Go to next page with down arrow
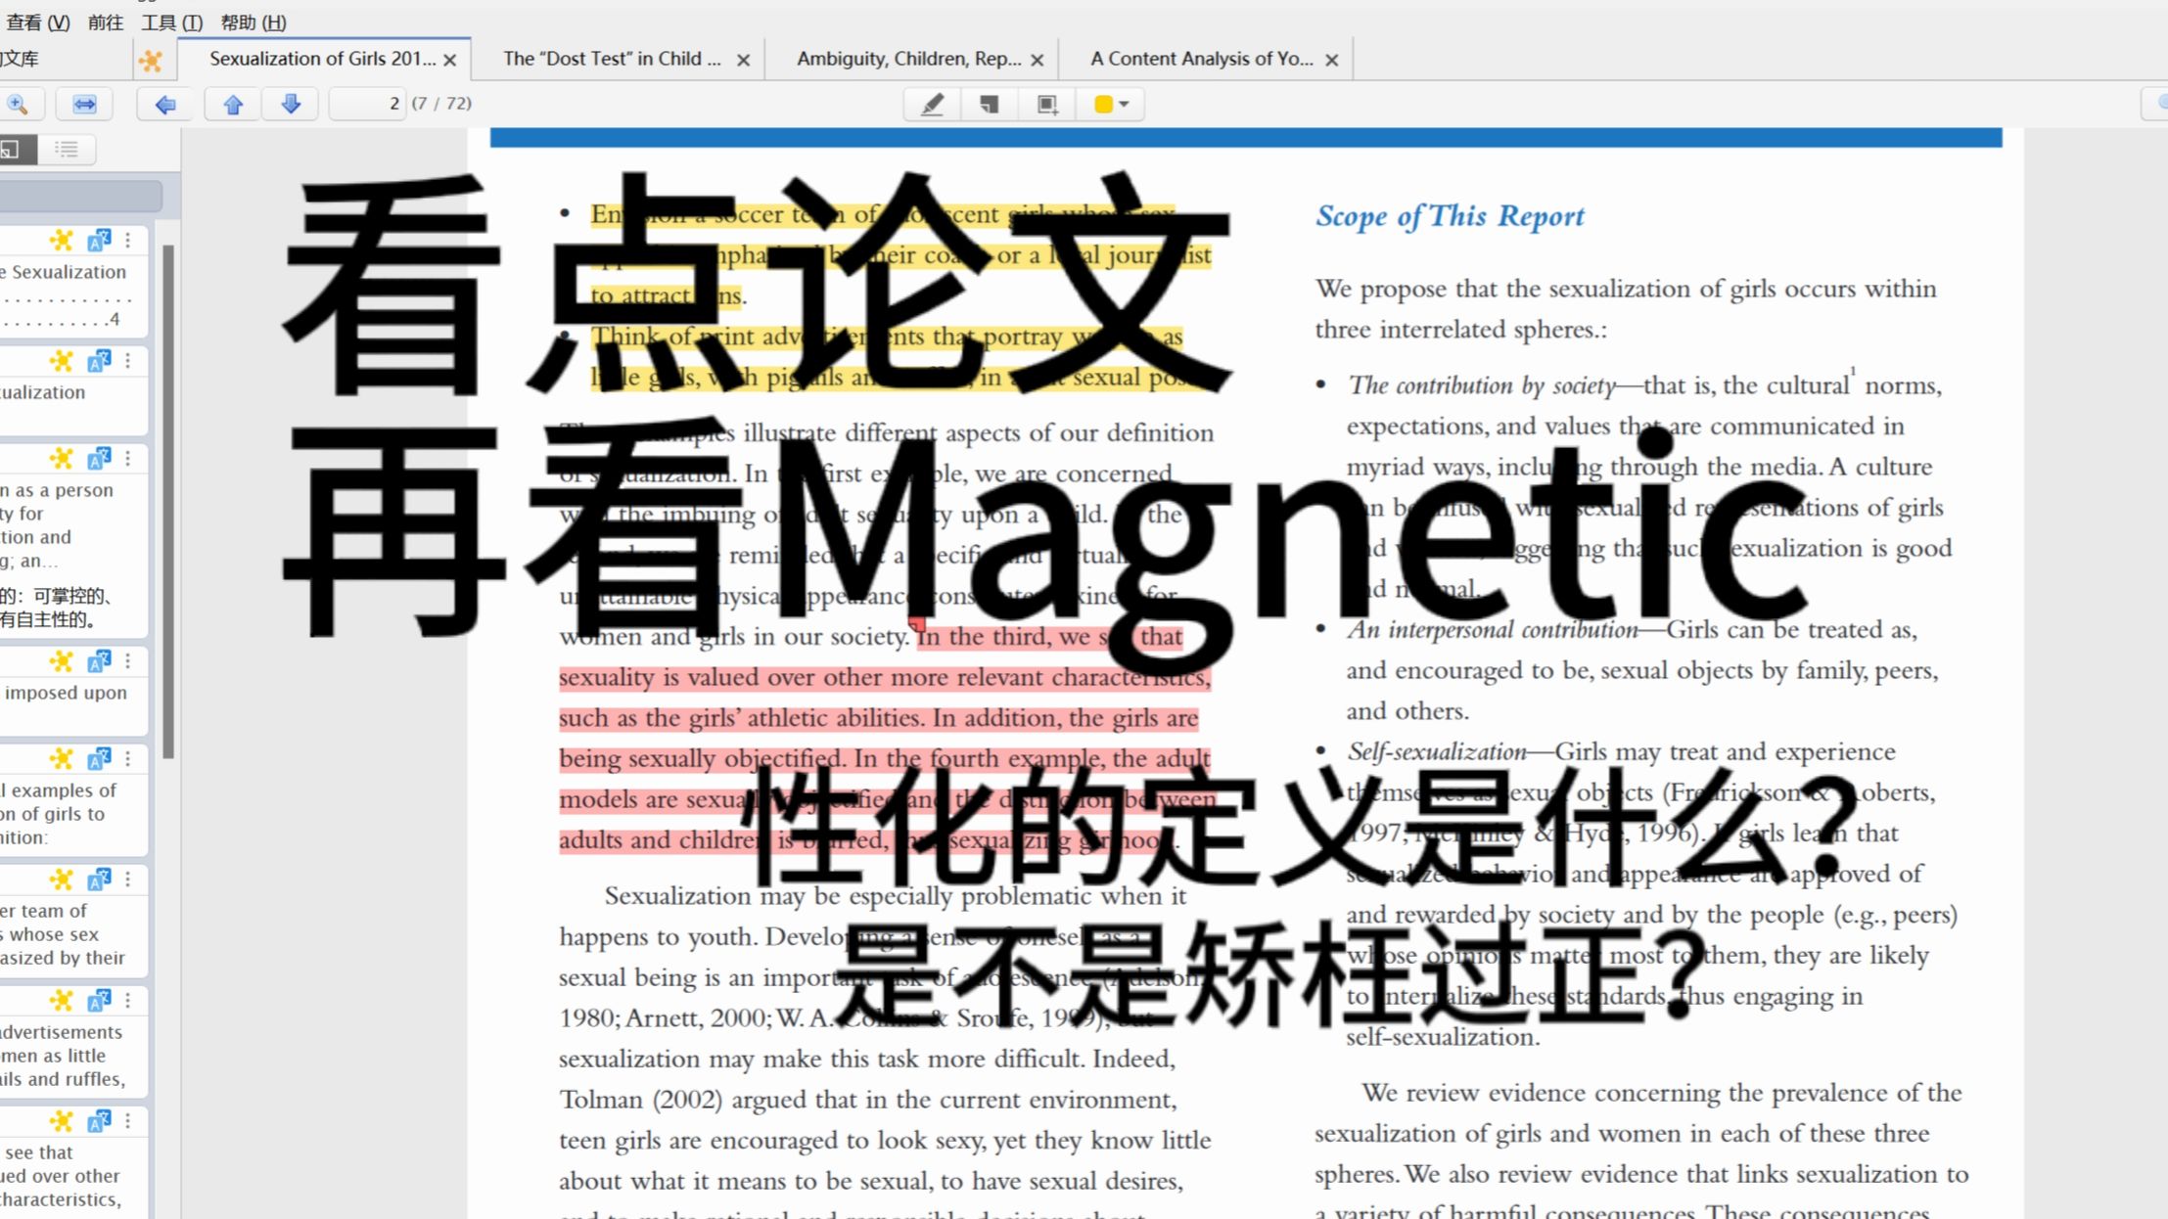This screenshot has width=2168, height=1219. point(291,104)
